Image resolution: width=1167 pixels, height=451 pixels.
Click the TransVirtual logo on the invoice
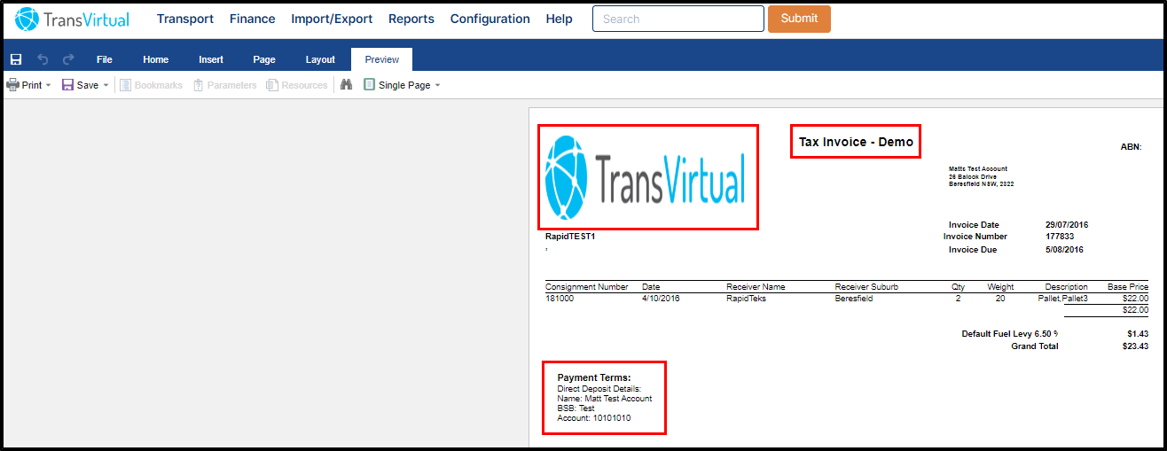pos(646,178)
